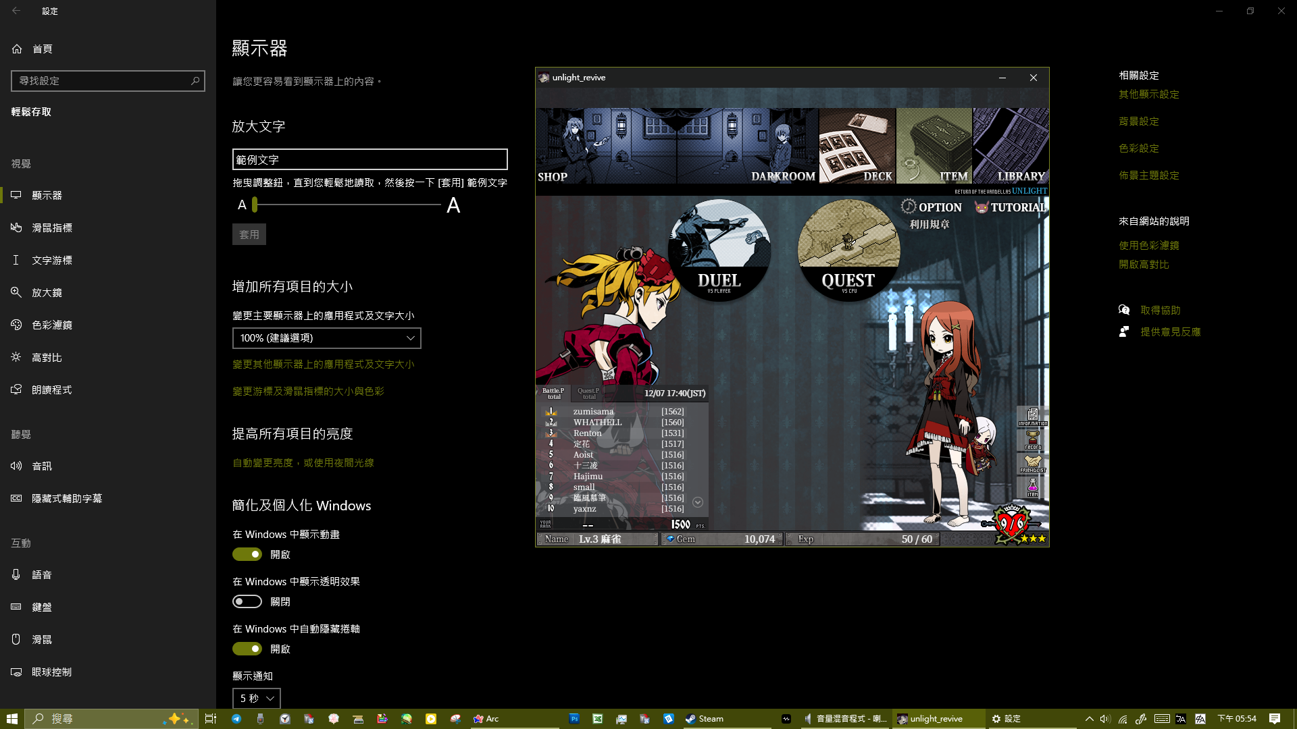Open the 5 秒 notification duration dropdown
The image size is (1297, 729).
(x=257, y=699)
